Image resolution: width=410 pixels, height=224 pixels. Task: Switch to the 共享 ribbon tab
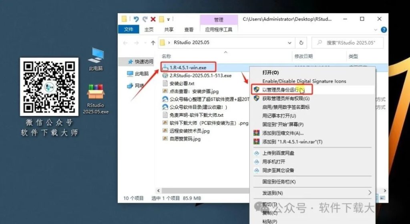(x=169, y=30)
